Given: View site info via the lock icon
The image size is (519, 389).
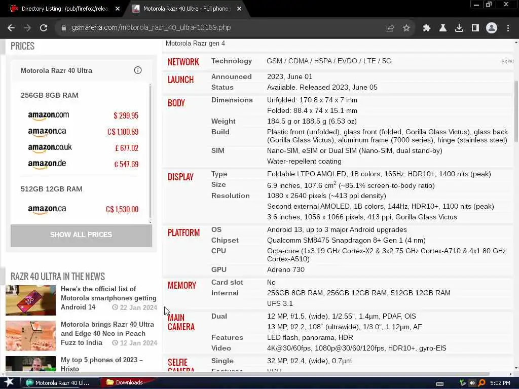Looking at the screenshot, I should tap(64, 28).
